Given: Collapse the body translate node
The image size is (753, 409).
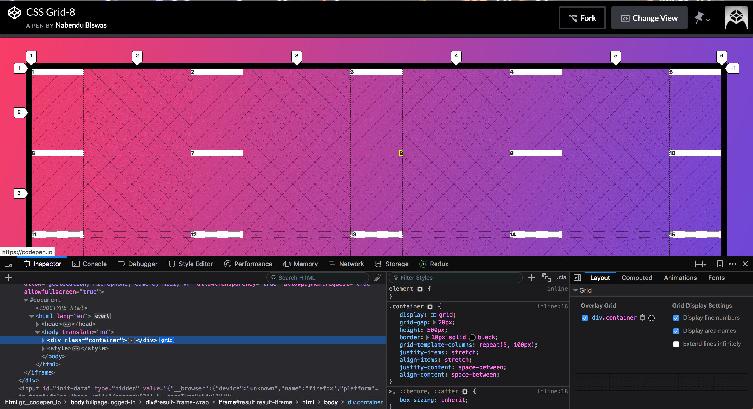Looking at the screenshot, I should pos(37,332).
